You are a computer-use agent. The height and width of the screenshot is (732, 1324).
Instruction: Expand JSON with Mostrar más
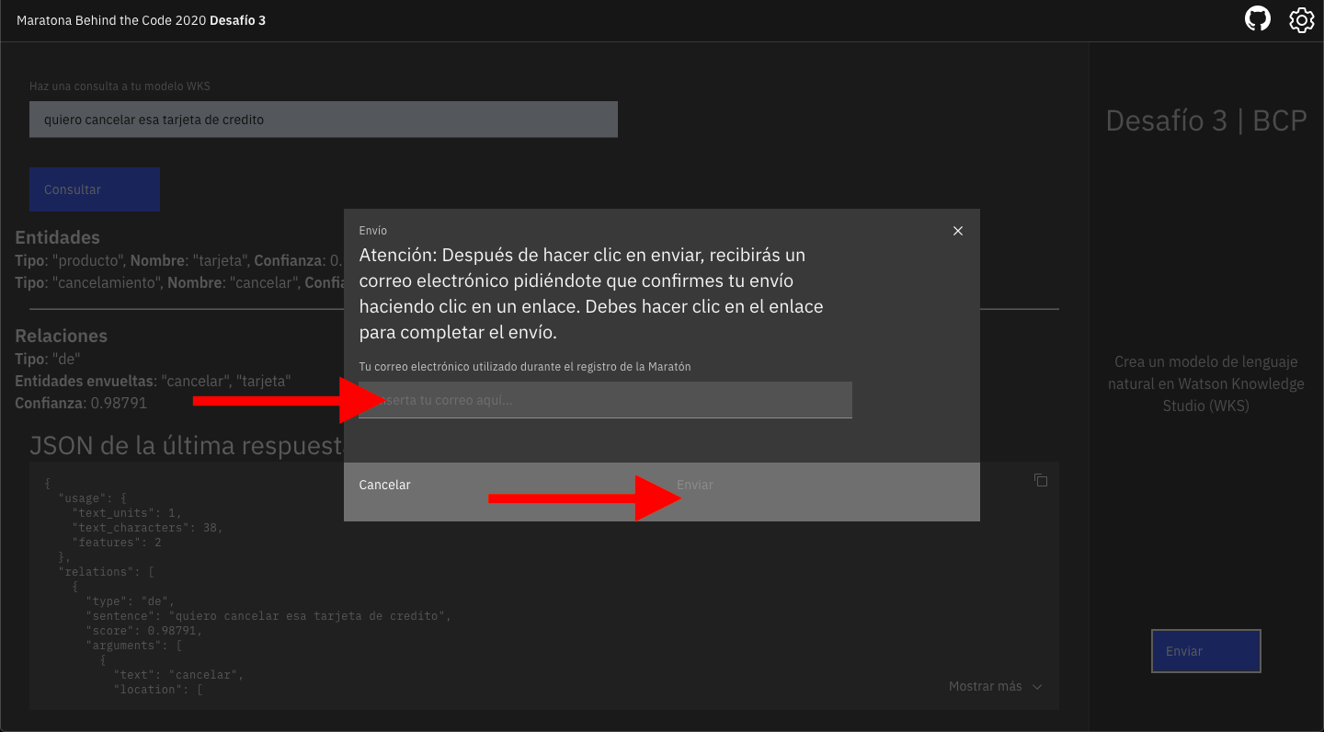click(x=996, y=686)
